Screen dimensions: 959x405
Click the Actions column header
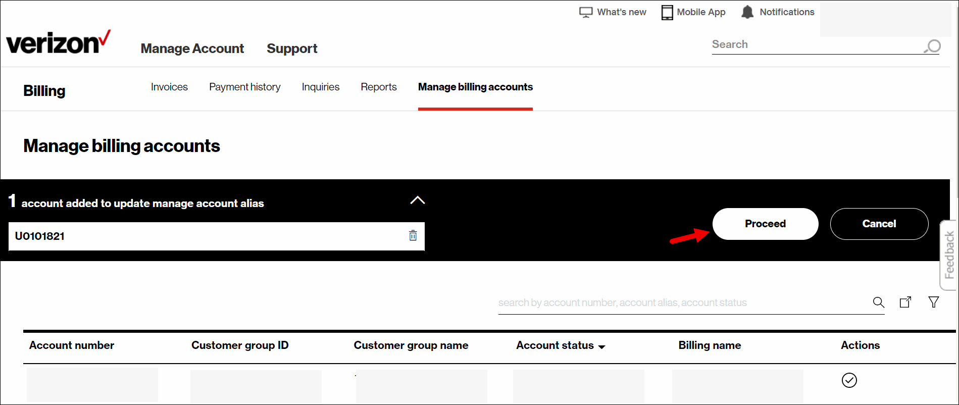[x=860, y=345]
